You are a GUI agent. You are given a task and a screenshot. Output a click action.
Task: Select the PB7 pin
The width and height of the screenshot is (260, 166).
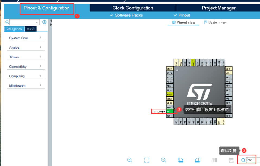198,63
